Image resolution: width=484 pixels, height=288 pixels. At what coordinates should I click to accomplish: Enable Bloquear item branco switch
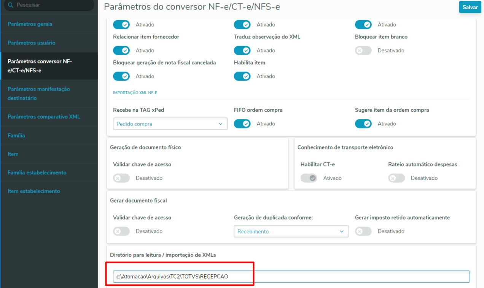pos(363,50)
